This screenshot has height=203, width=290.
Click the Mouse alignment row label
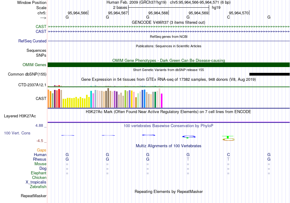[x=40, y=164]
